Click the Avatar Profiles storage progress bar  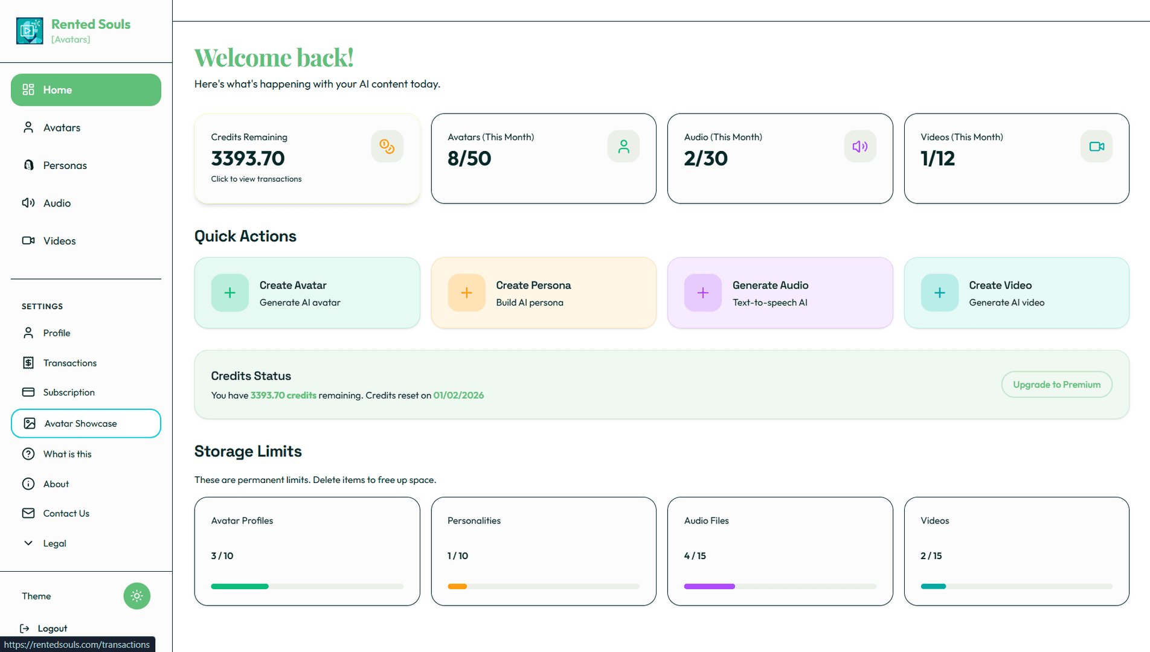[307, 586]
